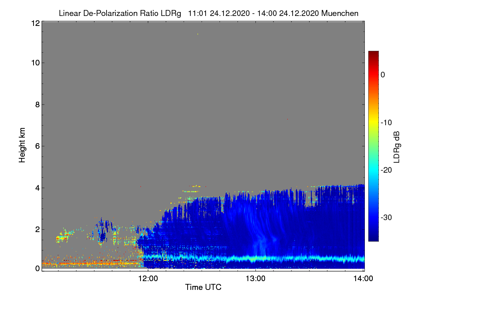Click the bright cyan melting layer near 13:00
Viewport: 479px width, 319px height.
255,258
